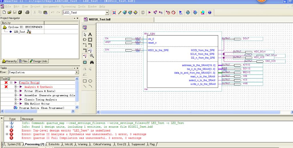
Task: Expand the Analysis & Synthesis unsuccessful error
Action: click(x=7, y=134)
